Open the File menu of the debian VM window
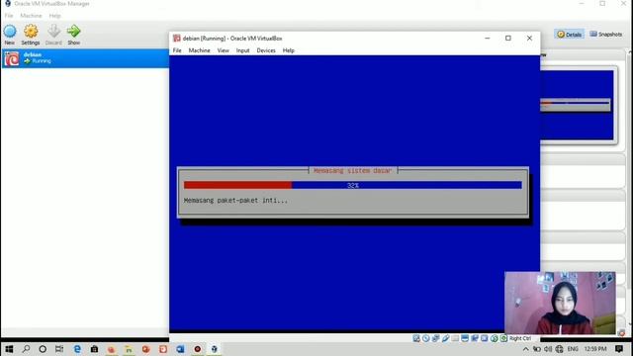 177,50
